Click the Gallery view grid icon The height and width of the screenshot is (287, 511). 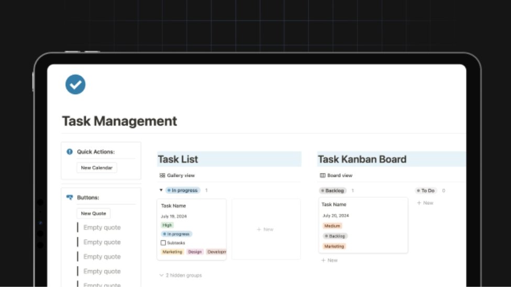tap(162, 176)
